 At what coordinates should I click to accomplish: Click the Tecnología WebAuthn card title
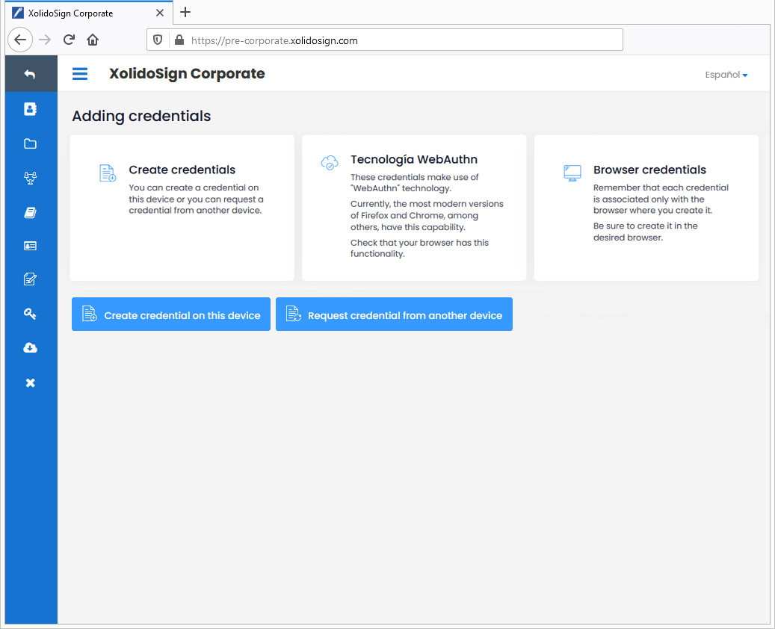[x=414, y=159]
